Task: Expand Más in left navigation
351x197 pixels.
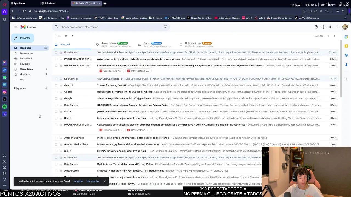Action: pyautogui.click(x=22, y=79)
